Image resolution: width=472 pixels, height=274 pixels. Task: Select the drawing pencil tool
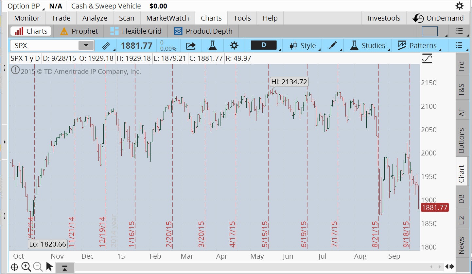[333, 45]
